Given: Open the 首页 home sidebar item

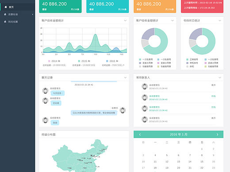Looking at the screenshot, I should tap(17, 7).
